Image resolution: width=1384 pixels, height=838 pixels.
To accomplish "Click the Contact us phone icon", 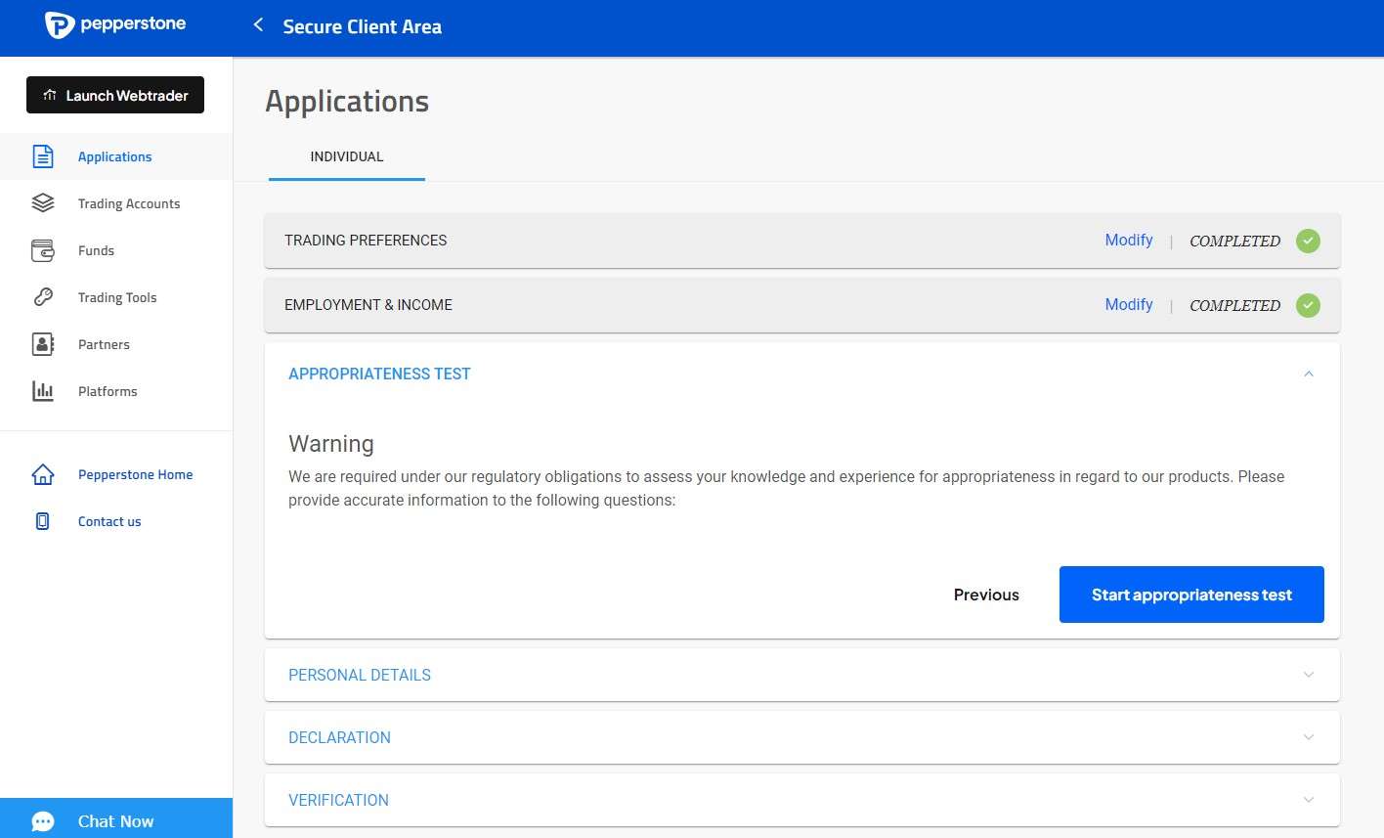I will click(x=42, y=521).
